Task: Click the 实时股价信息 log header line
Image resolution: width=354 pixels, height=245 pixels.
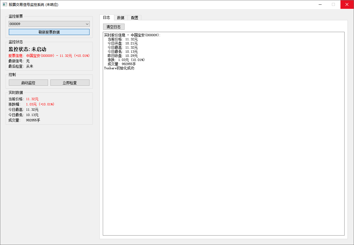Action: tap(132, 35)
